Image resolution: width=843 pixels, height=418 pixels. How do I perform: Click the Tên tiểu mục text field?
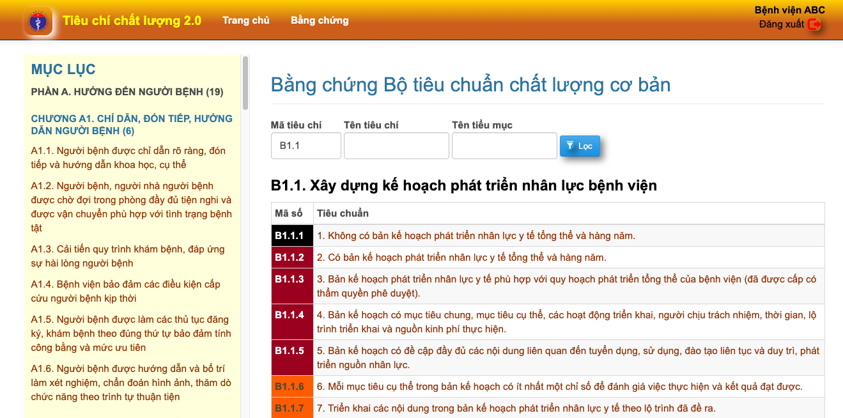click(x=504, y=146)
